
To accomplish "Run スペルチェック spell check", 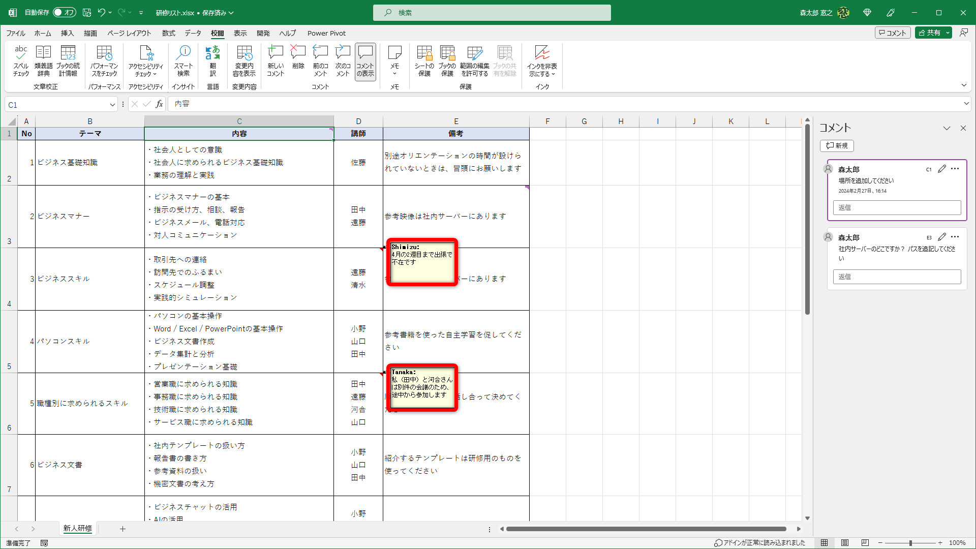I will coord(21,60).
